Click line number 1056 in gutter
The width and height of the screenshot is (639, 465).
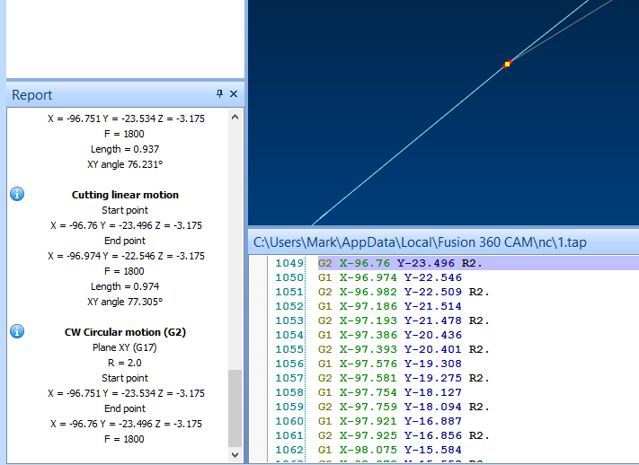tap(289, 364)
